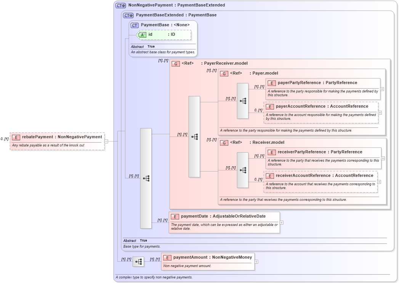Select the G icon of PayerReceiver.model
399x283 pixels.
point(175,63)
